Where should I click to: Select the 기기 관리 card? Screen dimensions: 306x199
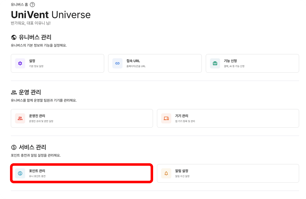pos(228,118)
